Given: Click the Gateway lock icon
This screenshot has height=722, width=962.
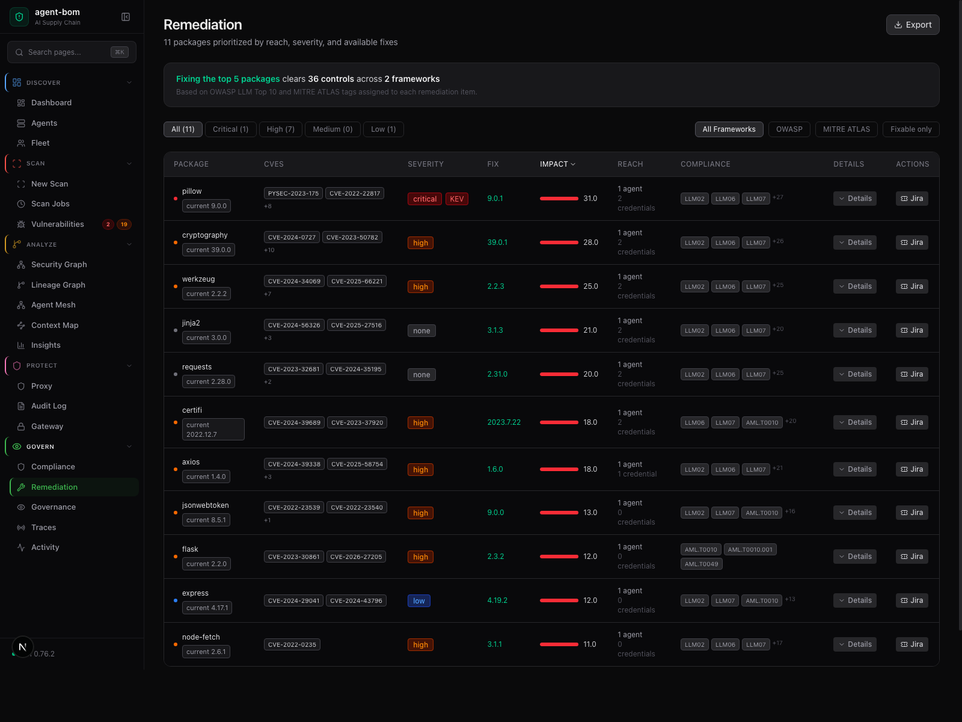Looking at the screenshot, I should 21,427.
